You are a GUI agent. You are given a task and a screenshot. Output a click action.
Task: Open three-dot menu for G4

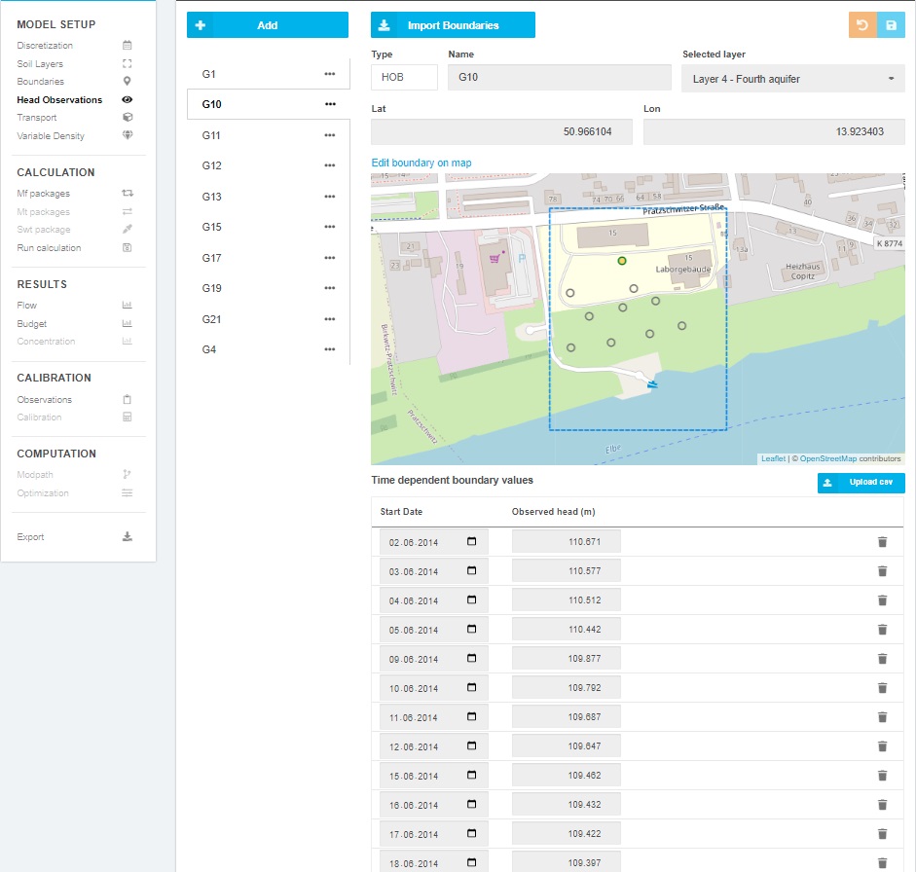(330, 349)
